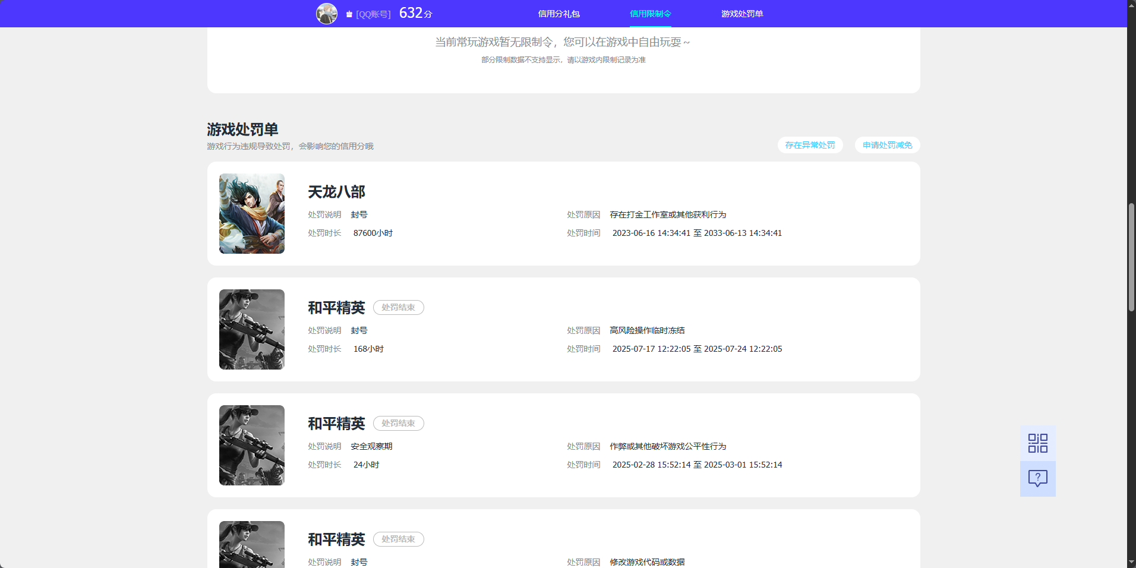Click 处罚结束 badge on 168小时 card
Screen dimensions: 1136x568
(398, 307)
